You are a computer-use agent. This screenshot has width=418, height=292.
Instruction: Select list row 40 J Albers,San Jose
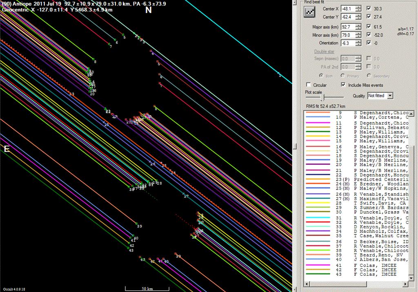356,259
